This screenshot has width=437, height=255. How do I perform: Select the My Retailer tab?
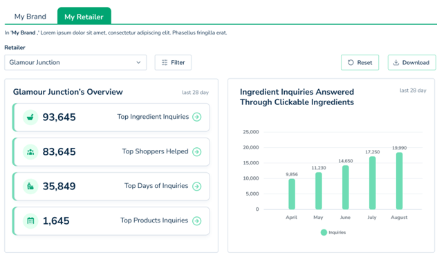pyautogui.click(x=84, y=16)
